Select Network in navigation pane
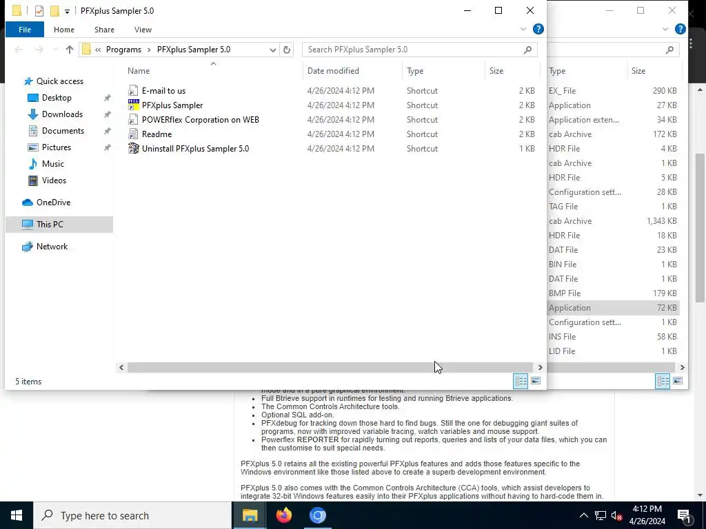The image size is (706, 529). [x=52, y=247]
